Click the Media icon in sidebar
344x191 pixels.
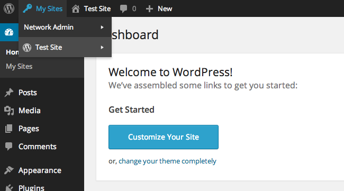pos(9,111)
